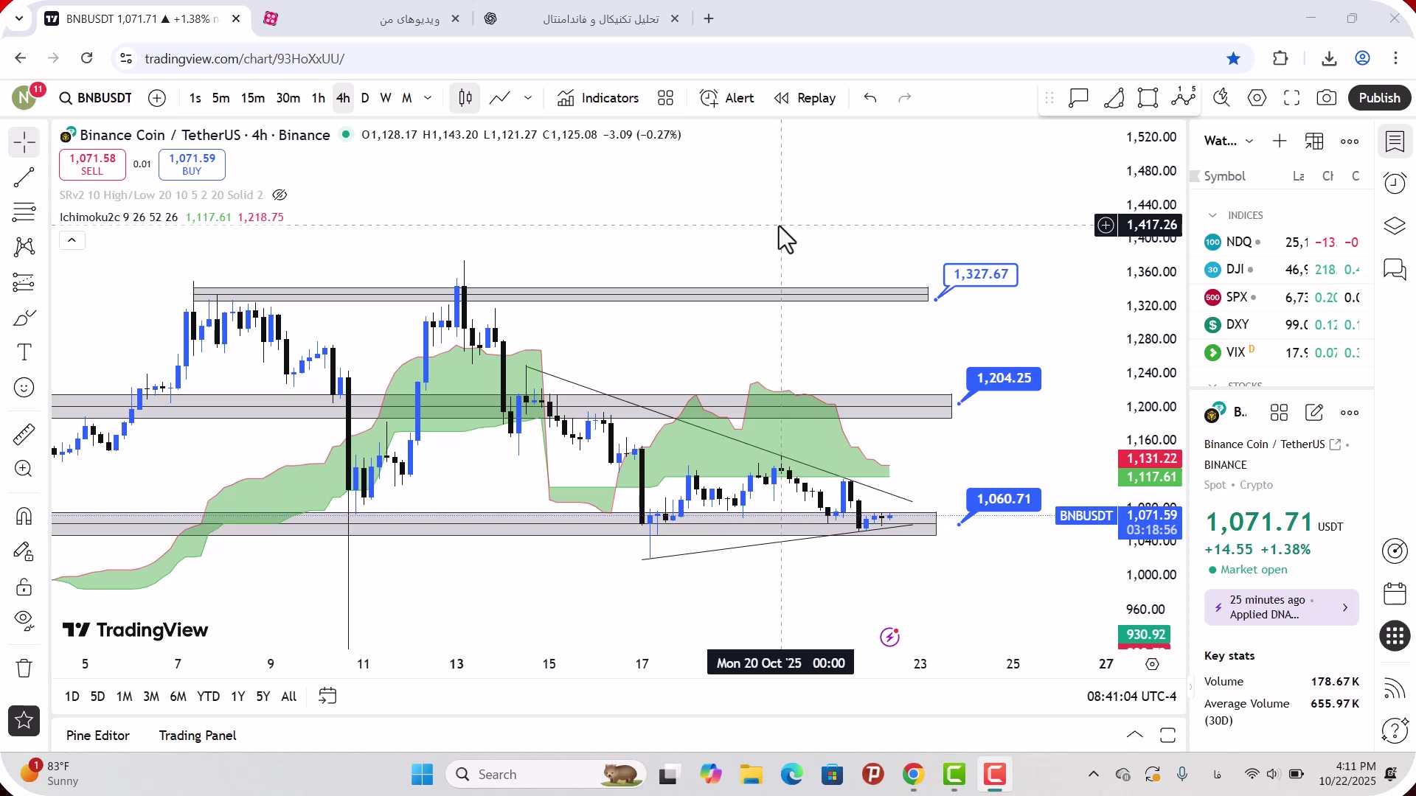1416x796 pixels.
Task: Open the go to date calendar
Action: [x=327, y=696]
